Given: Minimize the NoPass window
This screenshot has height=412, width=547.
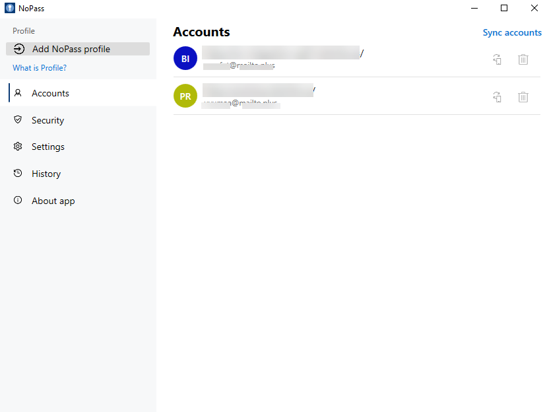Looking at the screenshot, I should click(x=474, y=9).
